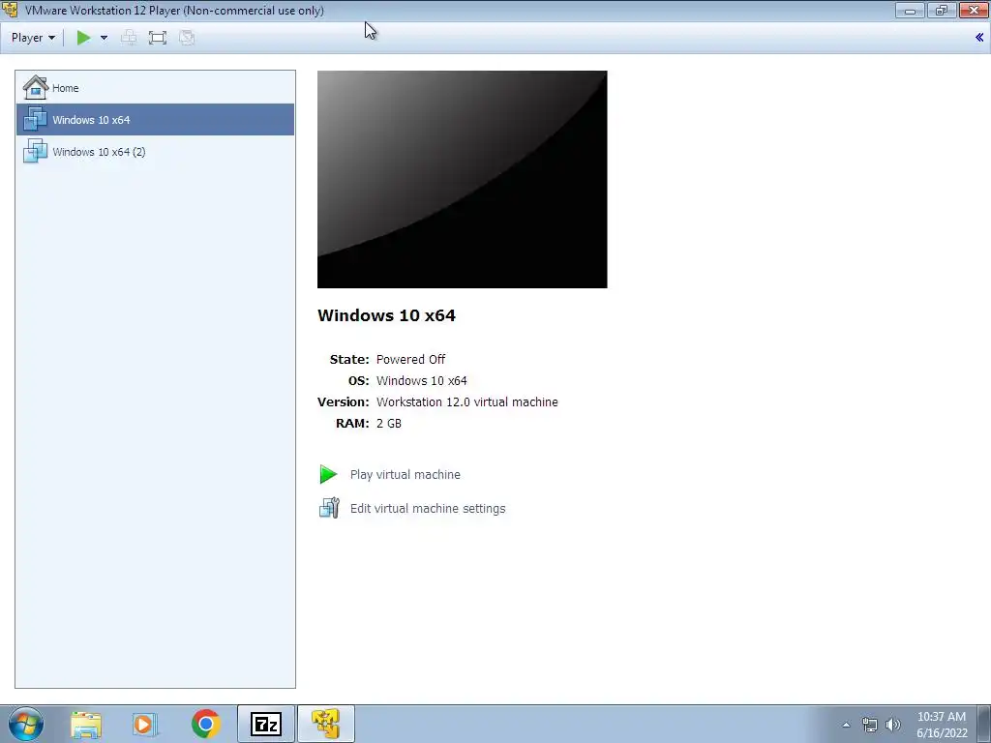
Task: Click the VMware Player taskbar button
Action: pos(326,724)
